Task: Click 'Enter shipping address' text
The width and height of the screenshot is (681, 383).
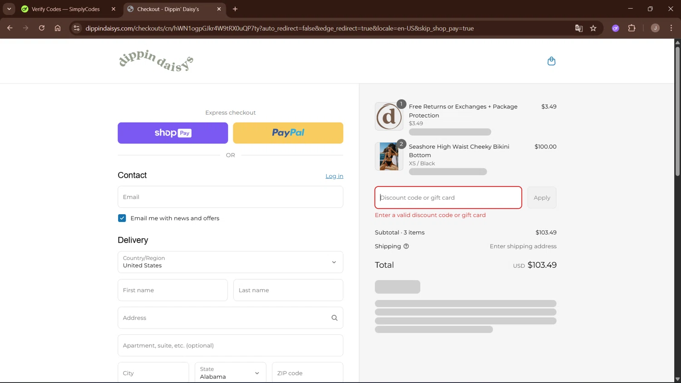Action: [x=523, y=246]
